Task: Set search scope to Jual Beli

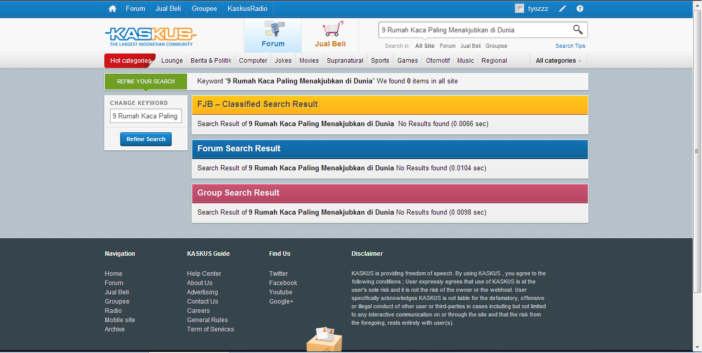Action: coord(471,46)
